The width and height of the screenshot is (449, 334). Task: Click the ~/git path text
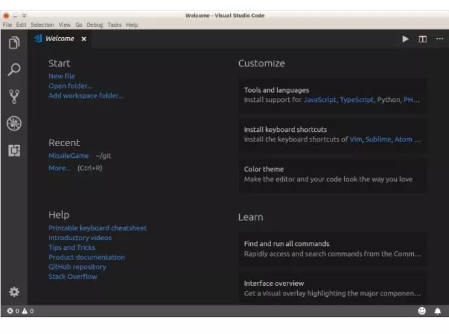click(x=103, y=156)
